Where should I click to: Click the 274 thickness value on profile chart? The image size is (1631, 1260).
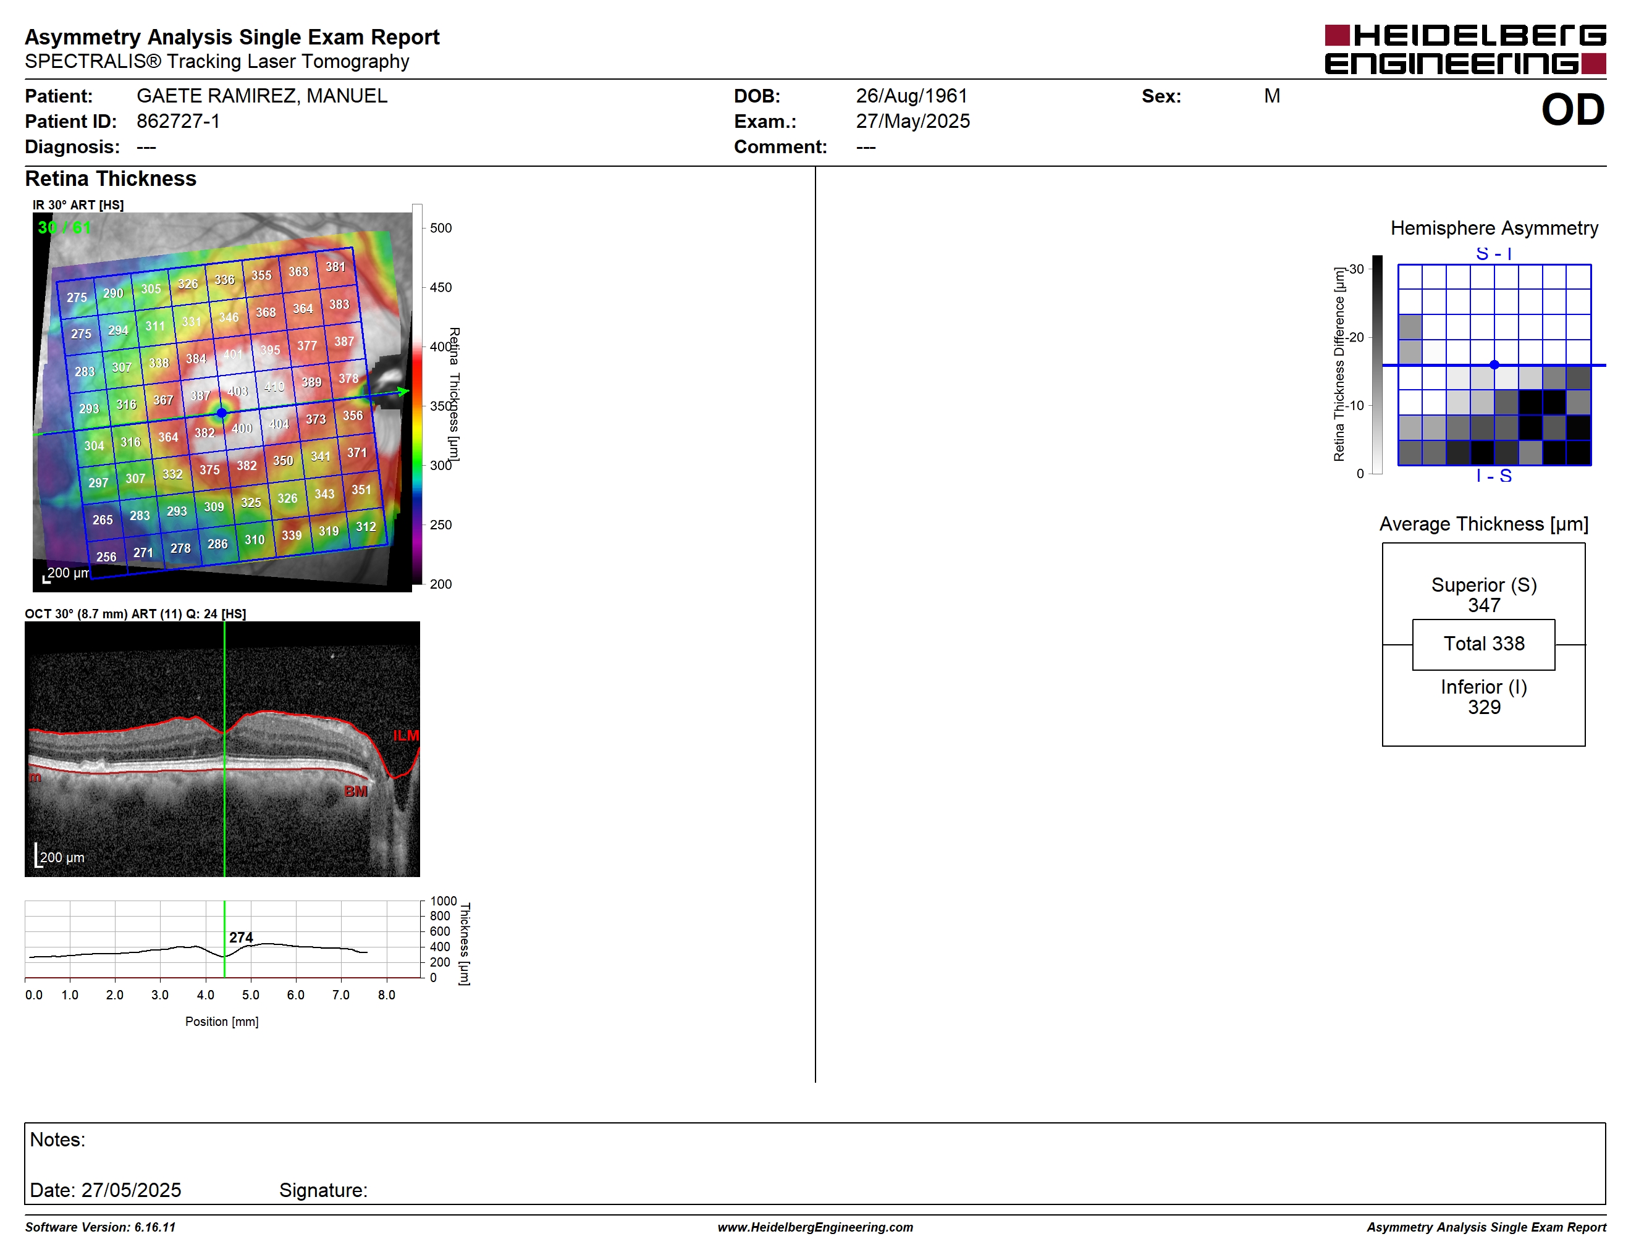(240, 938)
